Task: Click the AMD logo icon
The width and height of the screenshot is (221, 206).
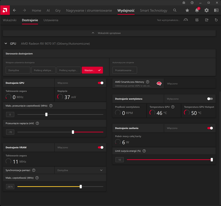Action: coord(5,10)
